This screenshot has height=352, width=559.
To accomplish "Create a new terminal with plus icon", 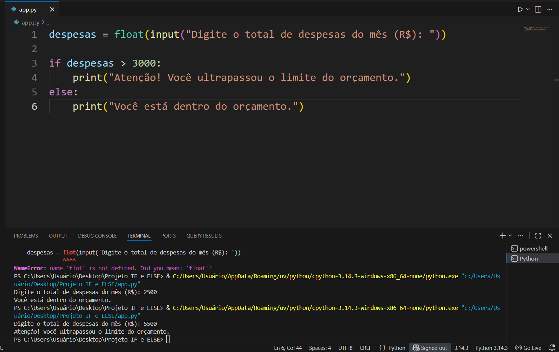I will 503,236.
